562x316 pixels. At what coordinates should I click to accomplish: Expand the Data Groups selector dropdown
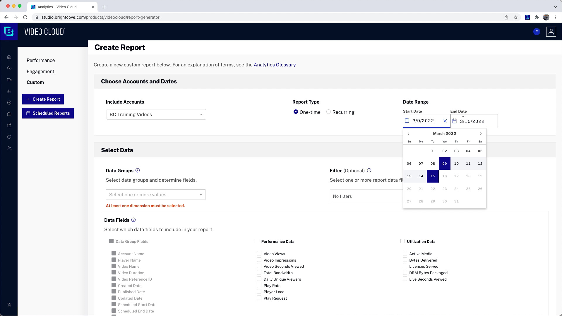point(155,195)
